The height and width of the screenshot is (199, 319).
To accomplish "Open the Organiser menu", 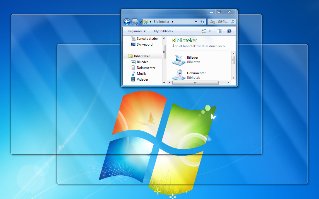I will point(137,31).
